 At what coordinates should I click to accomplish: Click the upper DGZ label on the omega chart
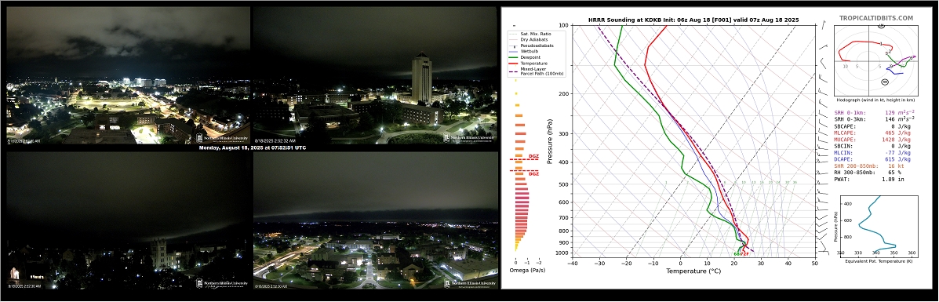(x=533, y=157)
